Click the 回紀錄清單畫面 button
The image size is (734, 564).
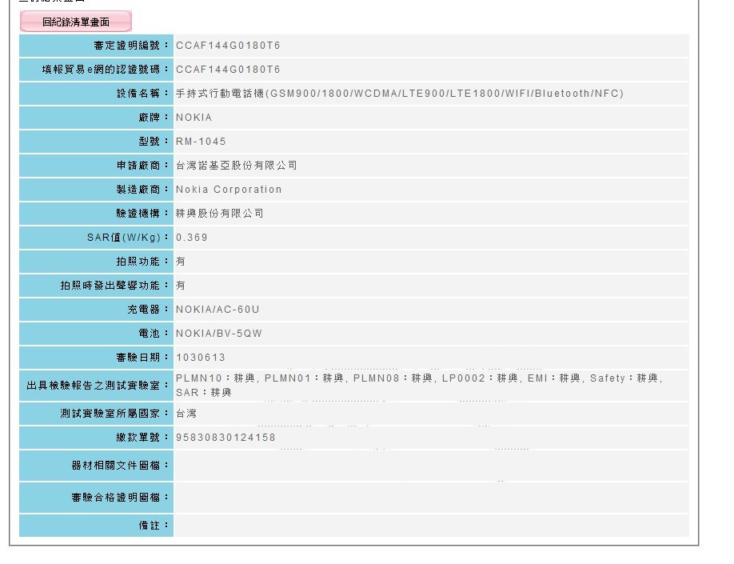(75, 22)
